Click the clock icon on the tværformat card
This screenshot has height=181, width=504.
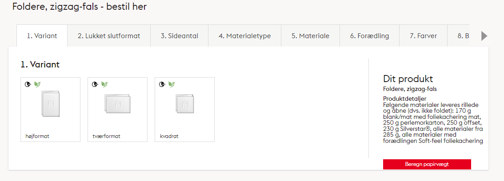pyautogui.click(x=95, y=84)
